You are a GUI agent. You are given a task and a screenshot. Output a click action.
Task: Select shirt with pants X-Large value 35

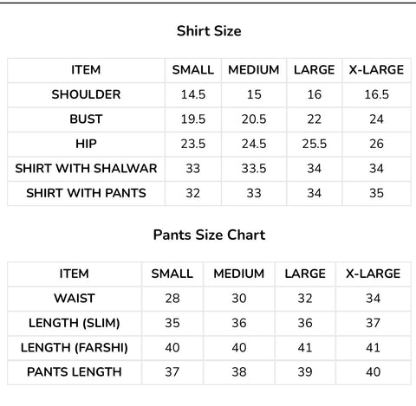pos(376,193)
